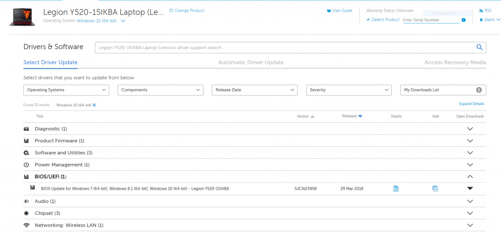Open the Operating Systems filter dropdown
The width and height of the screenshot is (501, 232).
(66, 90)
